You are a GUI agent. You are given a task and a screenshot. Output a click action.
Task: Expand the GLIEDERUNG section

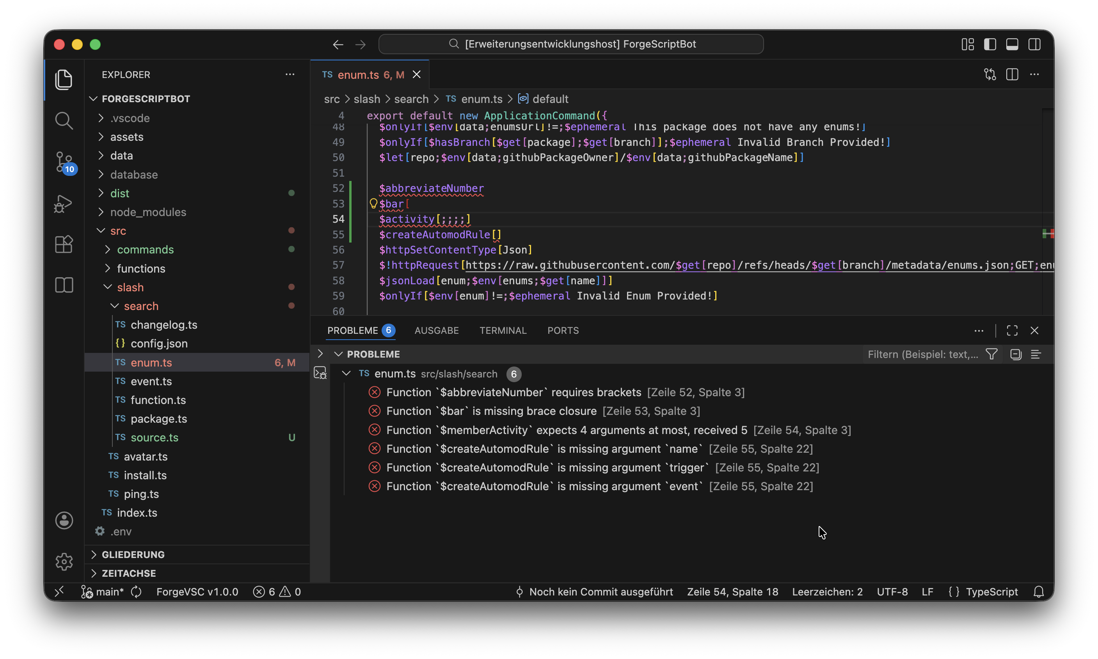(133, 554)
